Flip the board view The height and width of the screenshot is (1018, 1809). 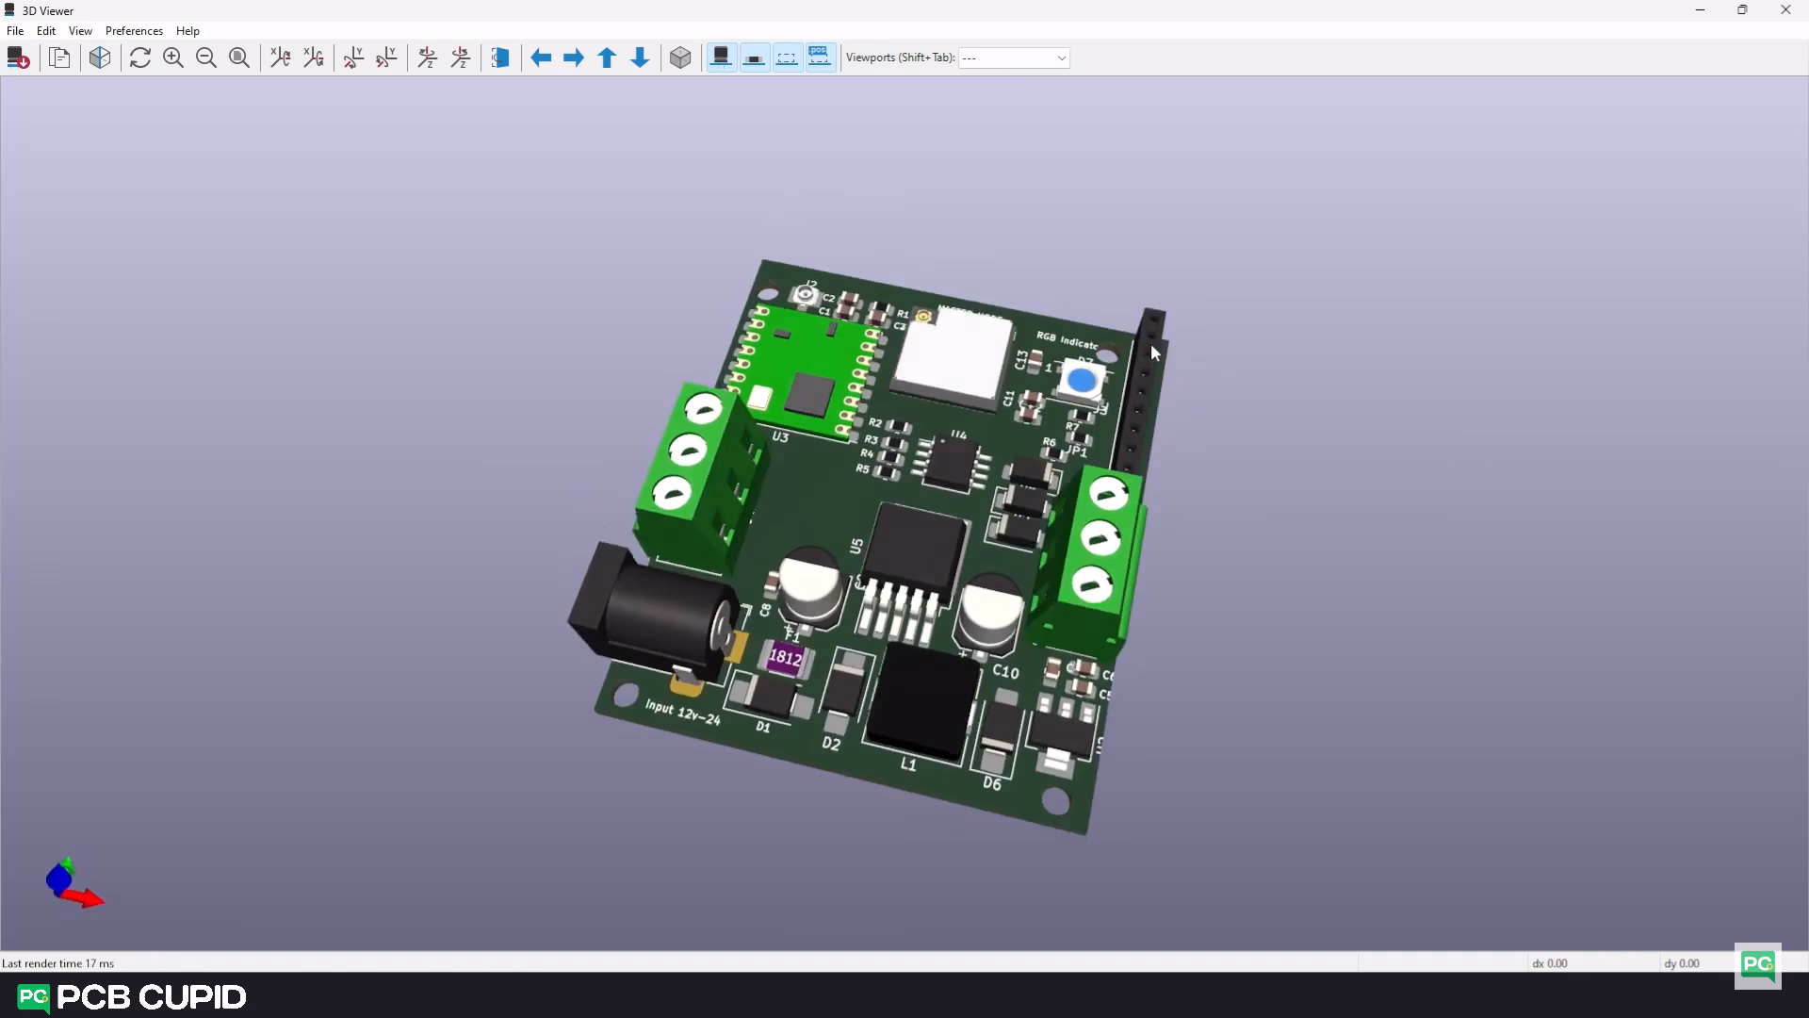pyautogui.click(x=500, y=58)
